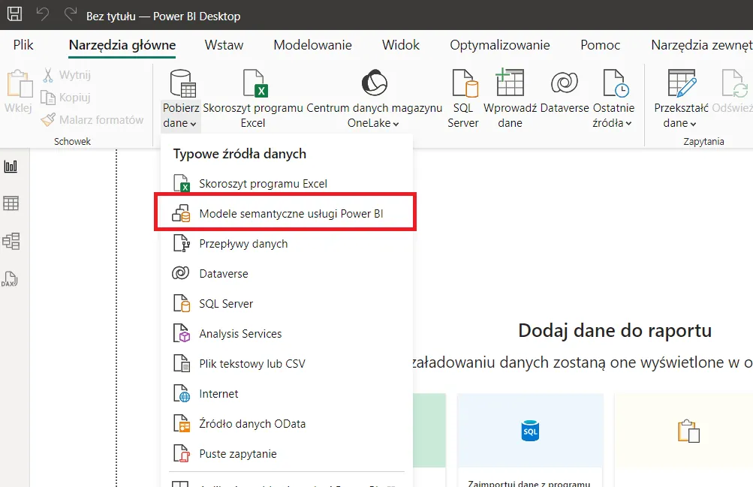This screenshot has width=753, height=487.
Task: Open DAX query view in sidebar
Action: point(11,279)
